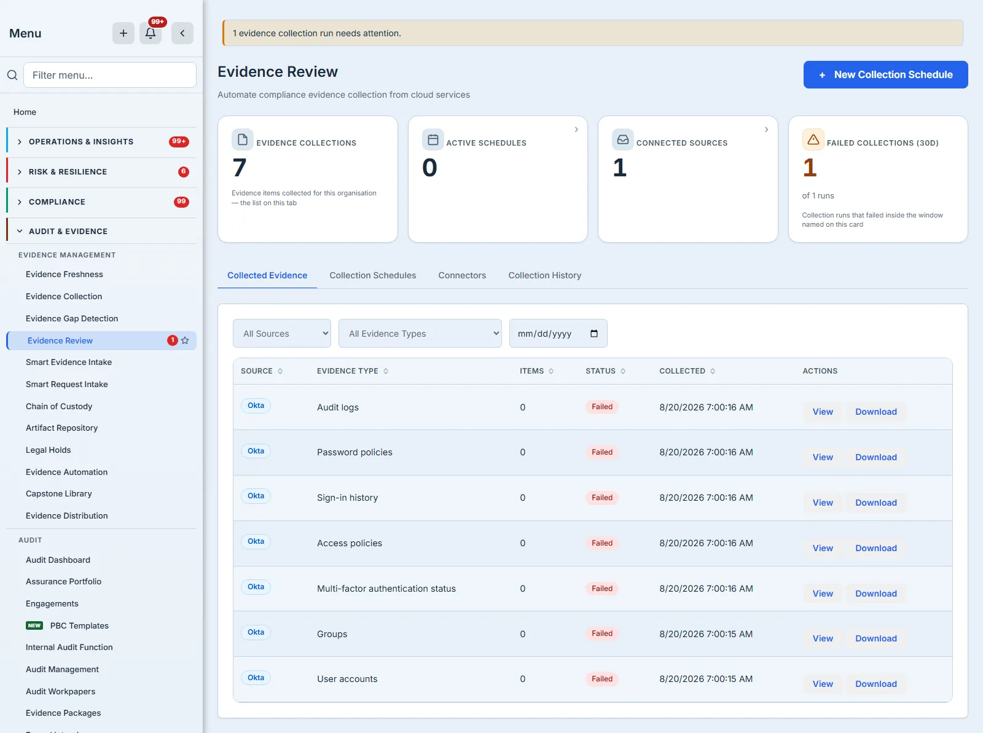View the Password policies evidence
Screen dimensions: 983x733
(x=823, y=457)
